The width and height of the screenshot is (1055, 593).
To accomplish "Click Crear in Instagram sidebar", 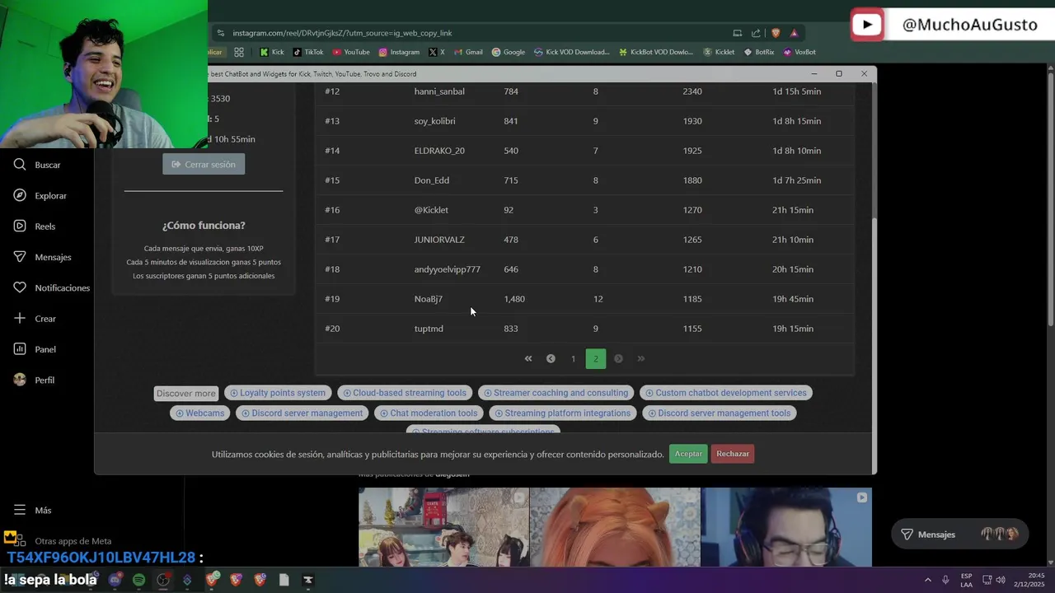I will tap(34, 319).
